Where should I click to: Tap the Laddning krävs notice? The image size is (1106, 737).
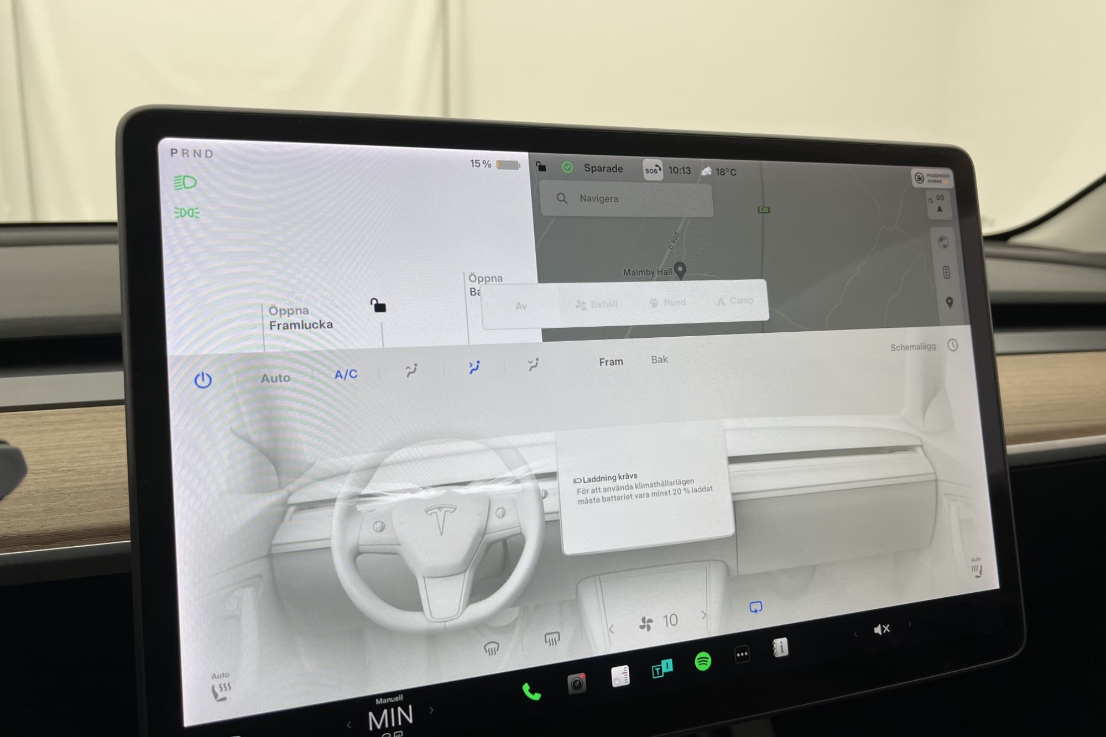coord(645,489)
